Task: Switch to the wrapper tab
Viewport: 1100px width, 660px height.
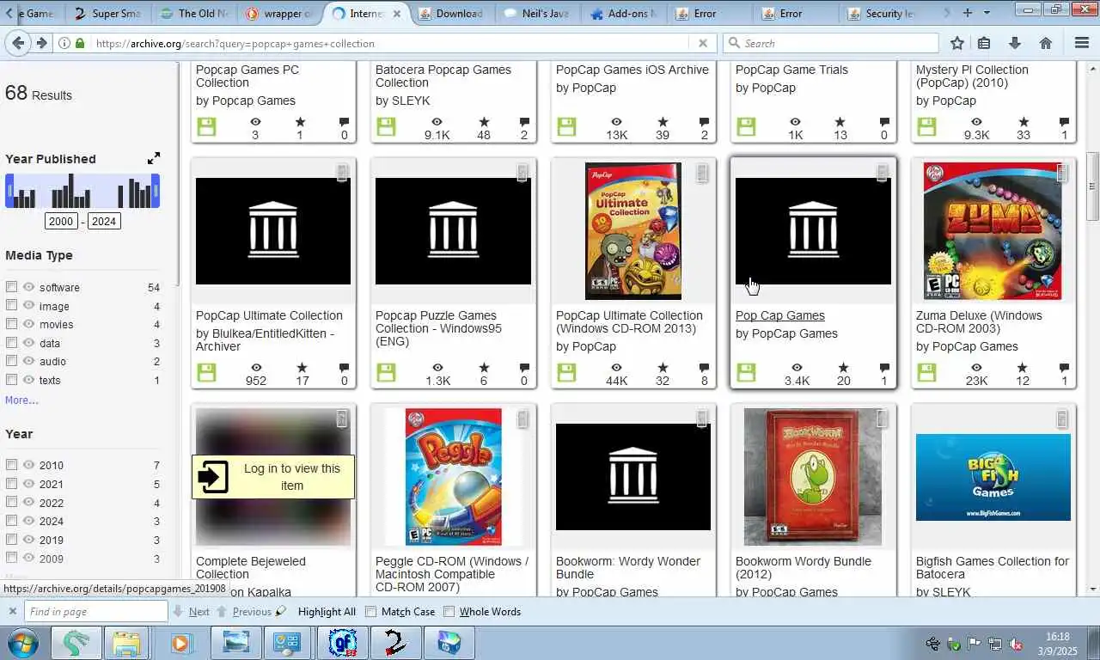Action: 280,13
